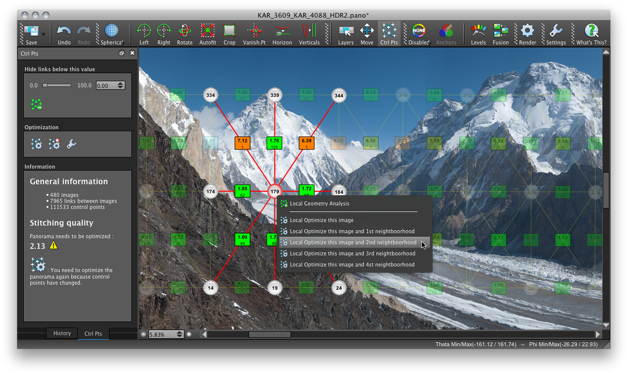
Task: Select image node 19
Action: (x=274, y=288)
